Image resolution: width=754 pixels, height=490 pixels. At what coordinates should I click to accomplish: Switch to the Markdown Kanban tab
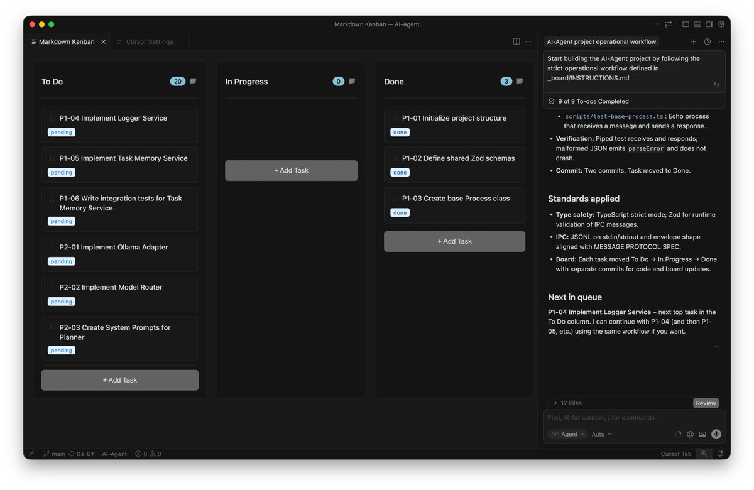pyautogui.click(x=67, y=41)
